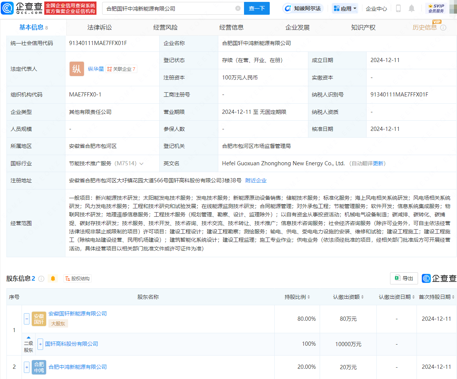Go to 企业中心
The height and width of the screenshot is (379, 457).
[376, 8]
